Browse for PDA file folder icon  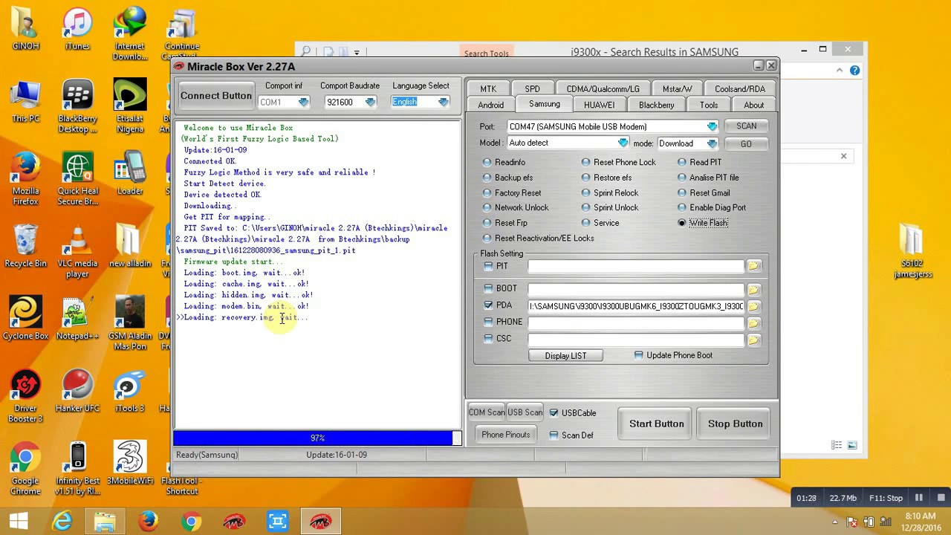pos(753,306)
